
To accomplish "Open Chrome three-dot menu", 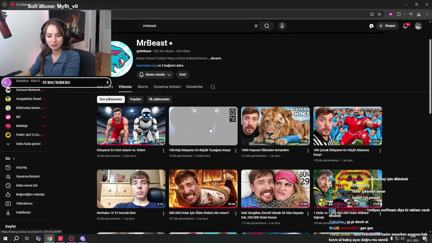I will (426, 14).
